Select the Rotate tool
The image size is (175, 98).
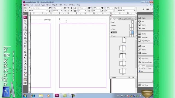[x=25, y=50]
